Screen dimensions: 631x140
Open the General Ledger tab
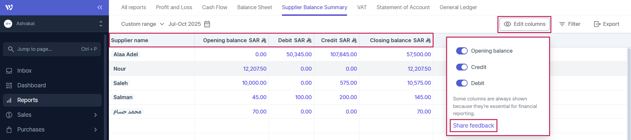click(458, 7)
